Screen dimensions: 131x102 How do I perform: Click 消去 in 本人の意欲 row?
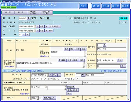(69, 93)
